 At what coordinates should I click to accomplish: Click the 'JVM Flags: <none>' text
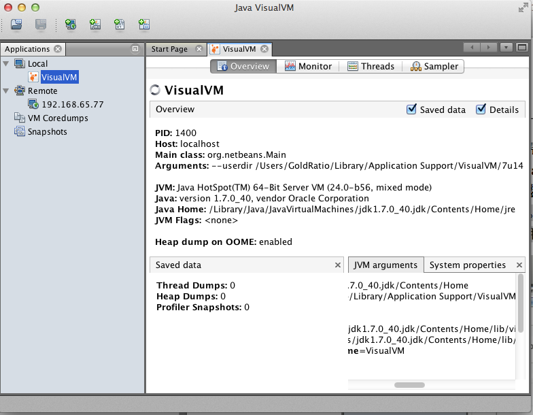196,220
